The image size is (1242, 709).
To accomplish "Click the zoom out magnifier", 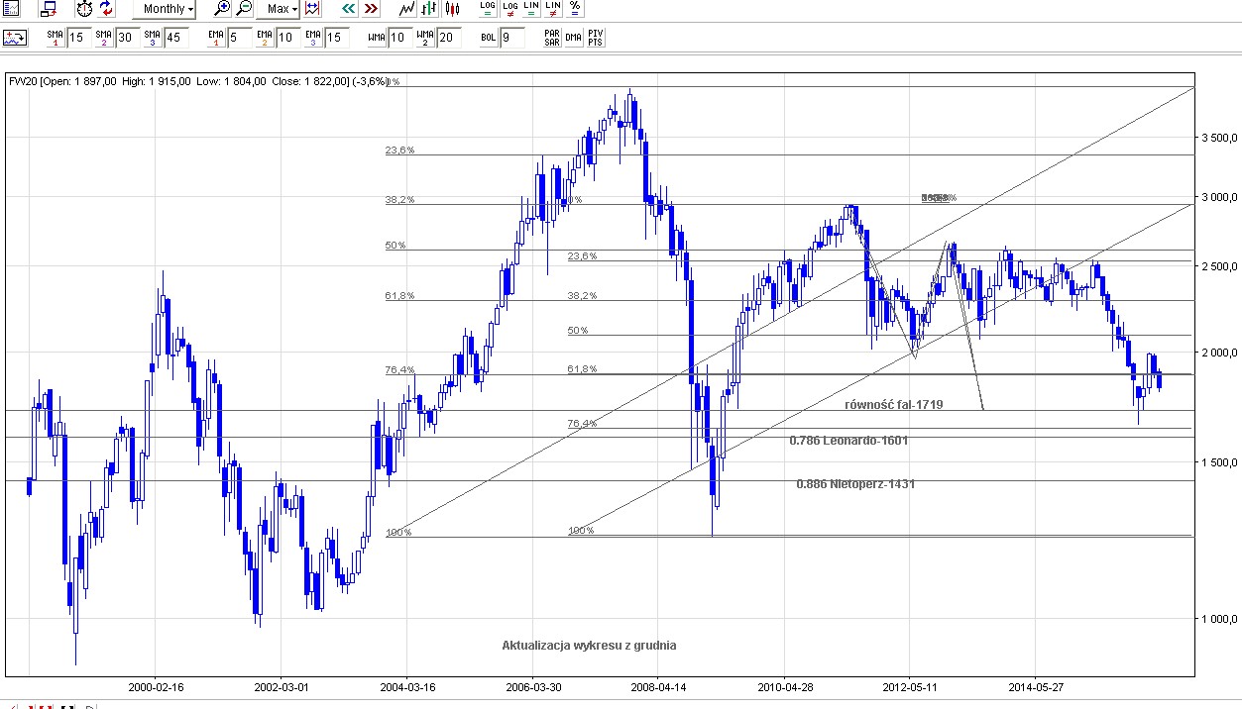I will (244, 9).
